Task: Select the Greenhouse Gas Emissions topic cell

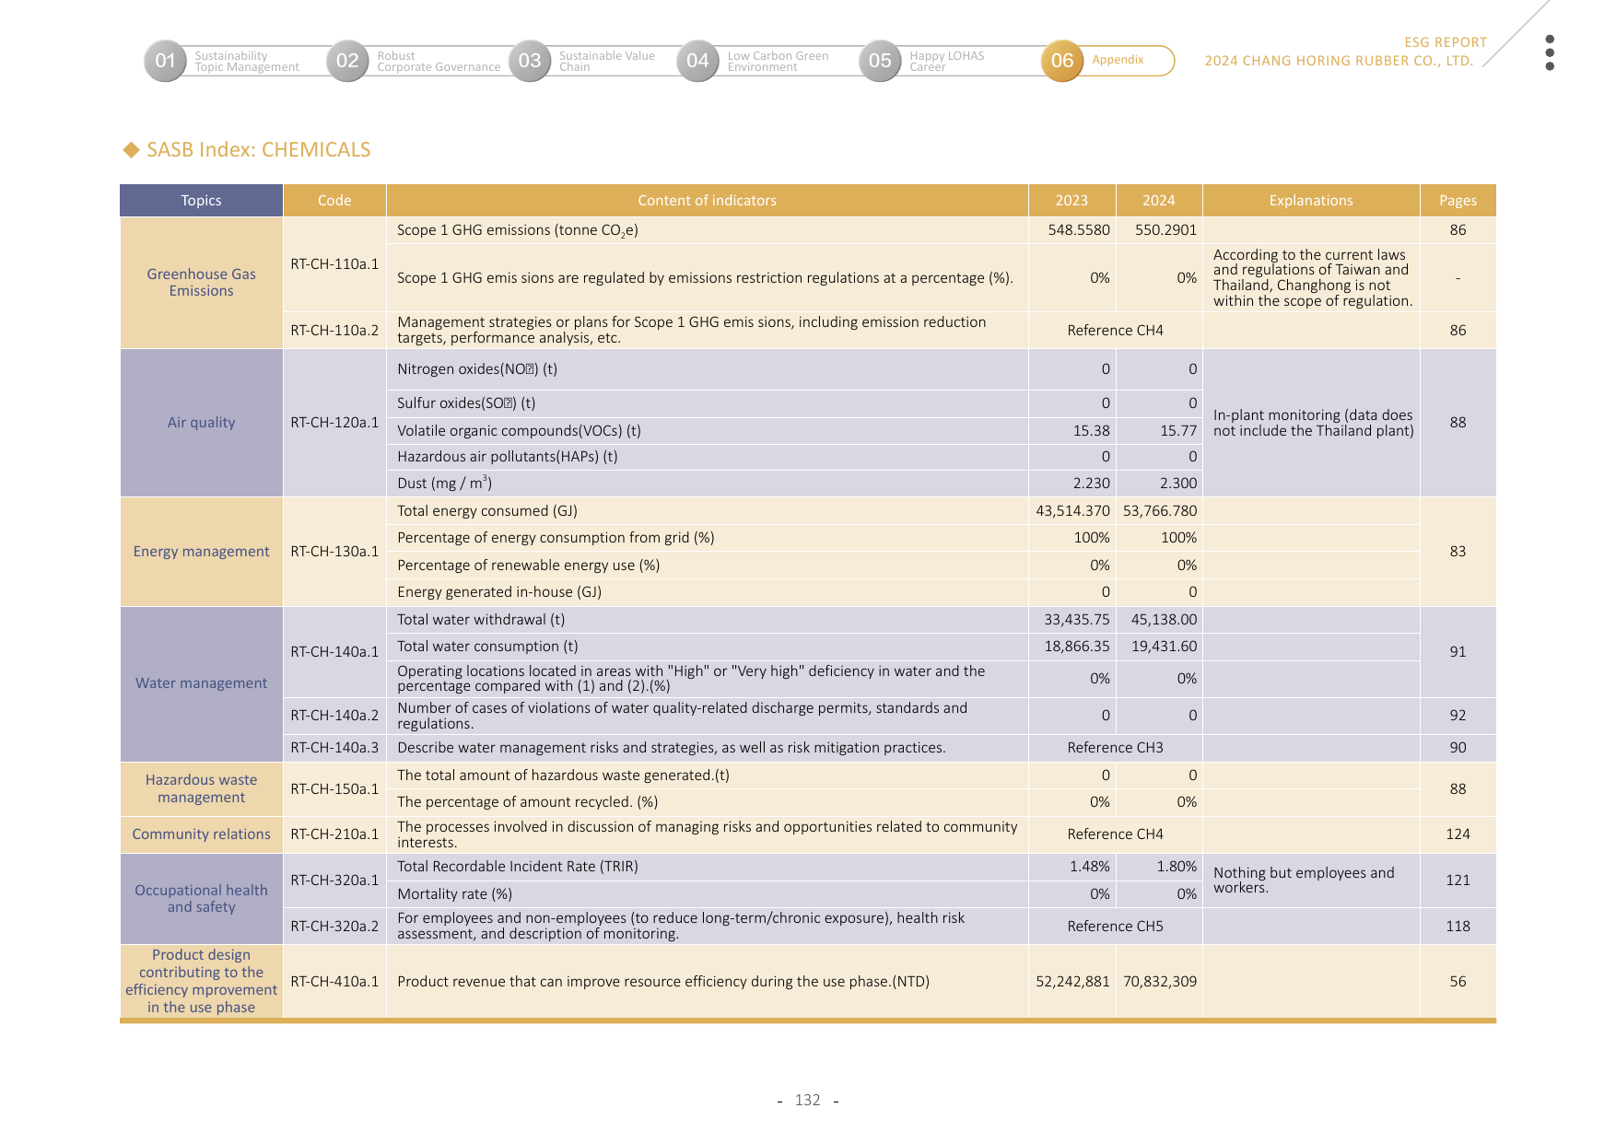Action: [201, 283]
